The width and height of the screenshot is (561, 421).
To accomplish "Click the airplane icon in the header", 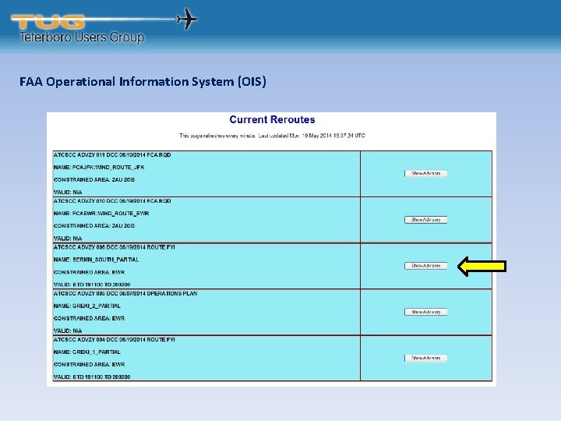I will click(x=187, y=19).
